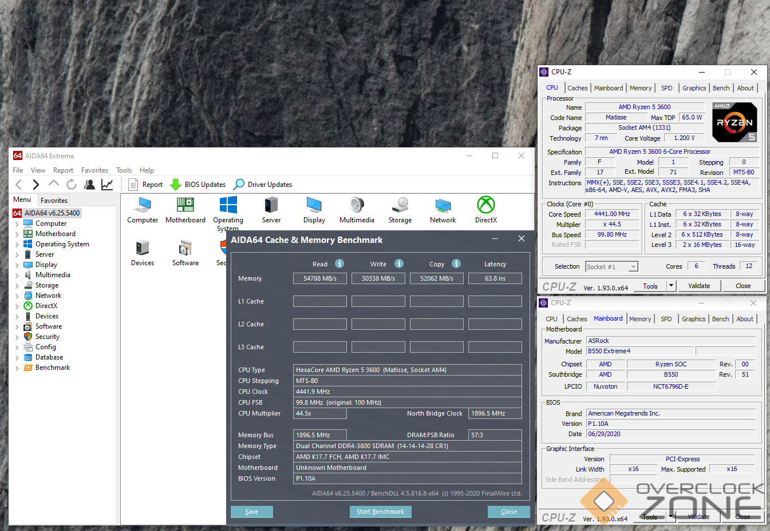Expand the Computer tree node
This screenshot has width=770, height=531.
coord(17,224)
